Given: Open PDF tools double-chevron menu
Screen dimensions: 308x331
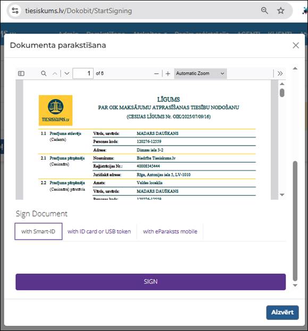Looking at the screenshot, I should [280, 73].
